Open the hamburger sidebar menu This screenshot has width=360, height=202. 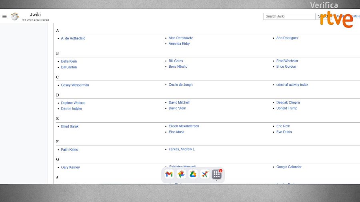(4, 16)
